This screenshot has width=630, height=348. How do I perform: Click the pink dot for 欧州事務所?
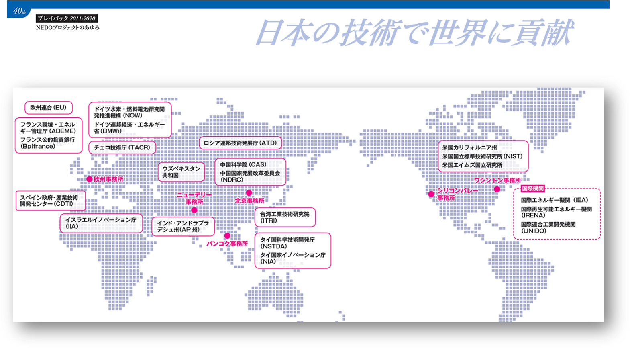click(89, 179)
